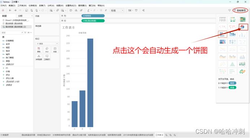Image resolution: width=250 pixels, height=138 pixels.
Task: Click the 价格等级 pill on the columns shelf
Action: pyautogui.click(x=93, y=16)
